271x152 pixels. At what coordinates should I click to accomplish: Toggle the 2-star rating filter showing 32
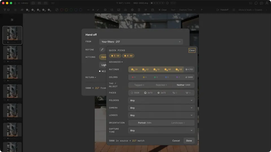[x=145, y=70]
